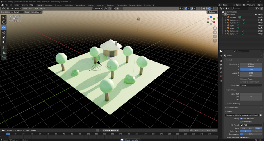Activate the Scale tool
The image size is (264, 141).
tap(4, 37)
